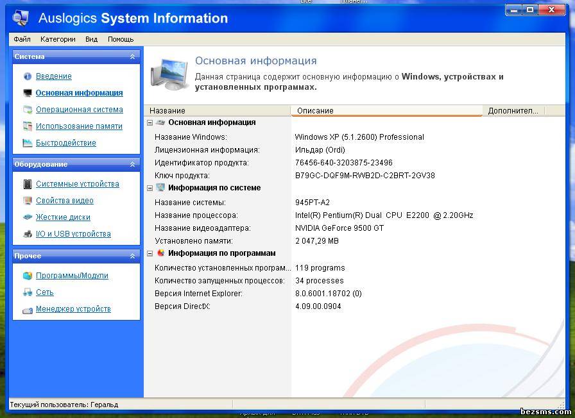Sort by the Описание column header

tap(385, 111)
